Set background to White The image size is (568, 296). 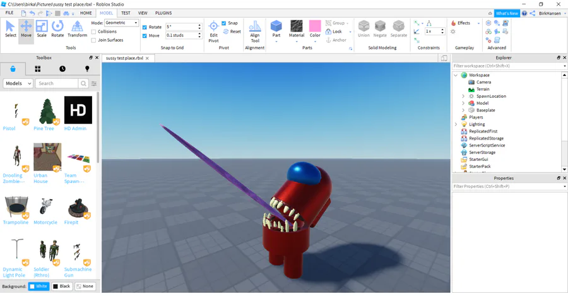click(x=38, y=287)
